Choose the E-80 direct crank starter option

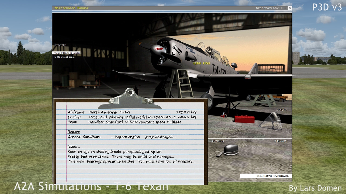[x=65, y=57]
